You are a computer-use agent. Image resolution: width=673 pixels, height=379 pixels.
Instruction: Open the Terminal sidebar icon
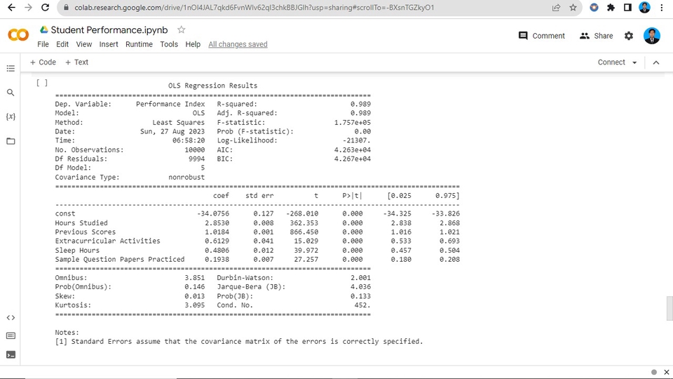pyautogui.click(x=11, y=354)
